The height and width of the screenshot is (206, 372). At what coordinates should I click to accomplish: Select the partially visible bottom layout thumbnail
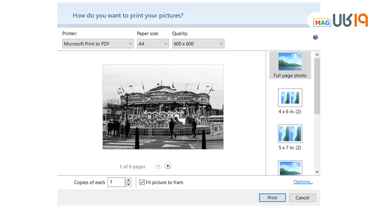click(x=290, y=168)
